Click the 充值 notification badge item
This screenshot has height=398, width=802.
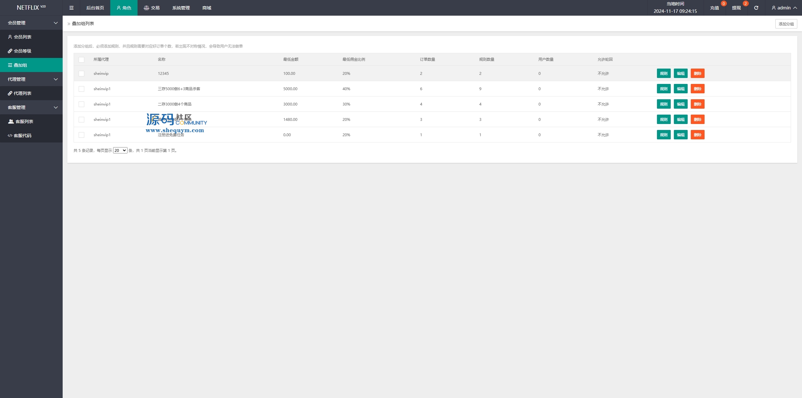[x=715, y=8]
